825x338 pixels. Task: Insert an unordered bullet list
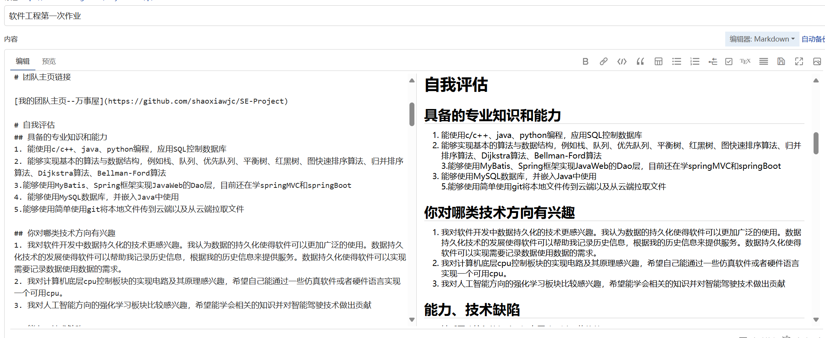click(x=677, y=61)
